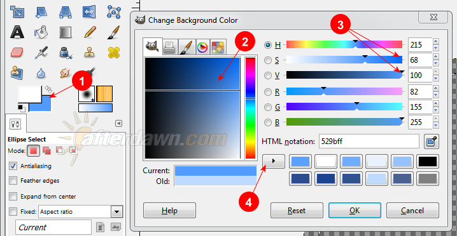Image resolution: width=457 pixels, height=236 pixels.
Task: Enable Feather edges
Action: pyautogui.click(x=13, y=181)
